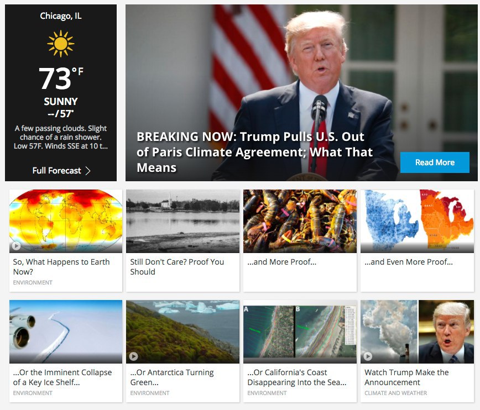Click the California coast satellite thumbnail
The width and height of the screenshot is (480, 410).
click(300, 332)
